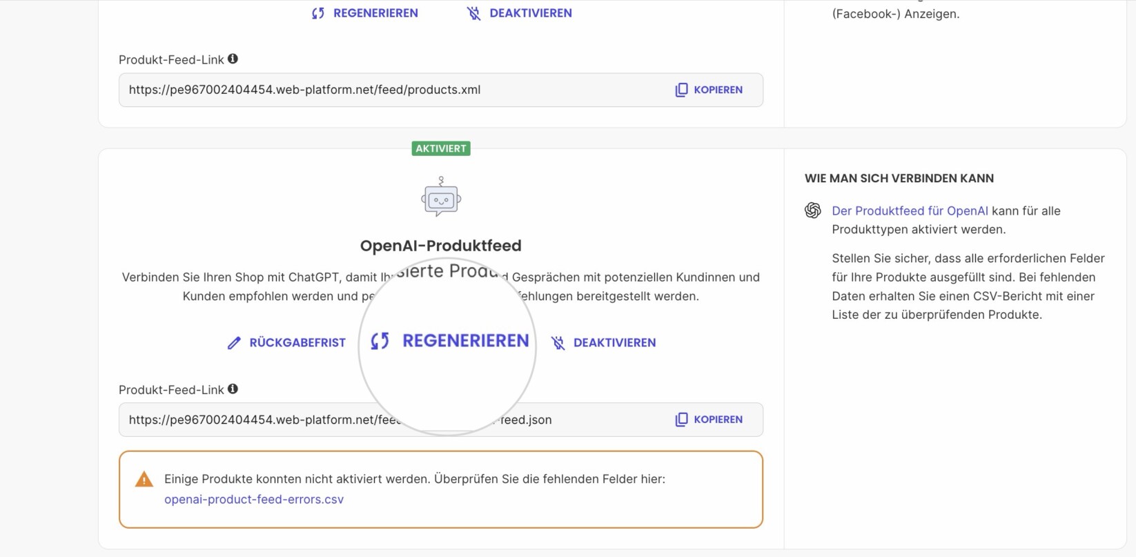The image size is (1136, 557).
Task: Click the pencil icon next to RÜCKGABEFRIST
Action: click(x=235, y=343)
